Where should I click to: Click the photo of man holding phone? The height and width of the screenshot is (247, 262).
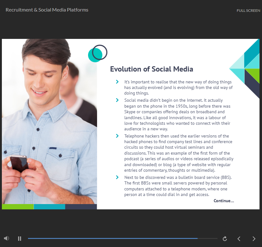[x=49, y=121]
